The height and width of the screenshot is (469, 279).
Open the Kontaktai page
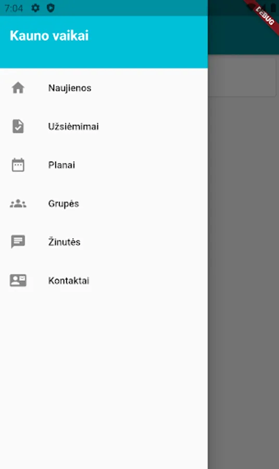(x=104, y=280)
